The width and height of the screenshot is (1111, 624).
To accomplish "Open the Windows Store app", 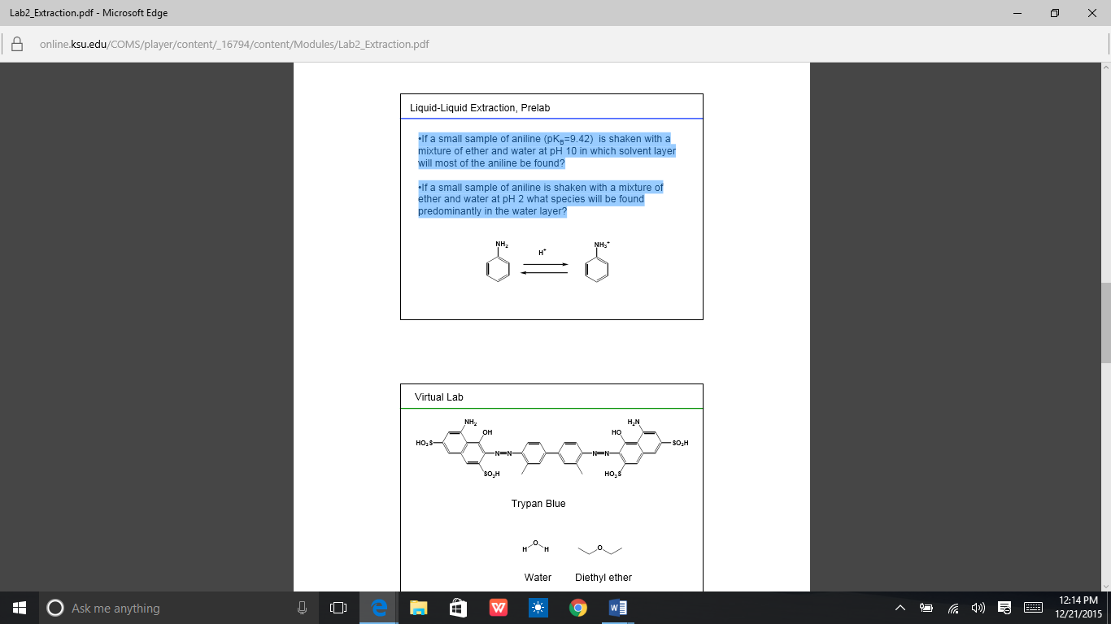I will 456,607.
